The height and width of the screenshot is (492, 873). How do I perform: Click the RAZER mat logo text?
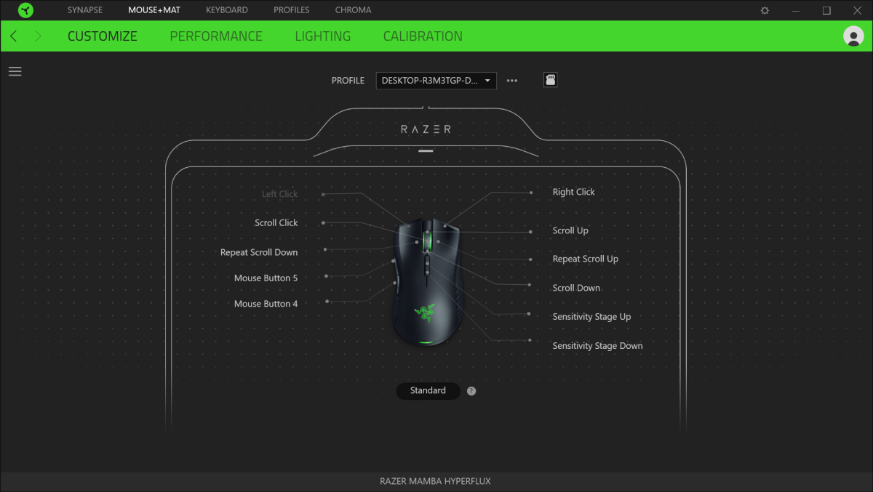(x=426, y=129)
